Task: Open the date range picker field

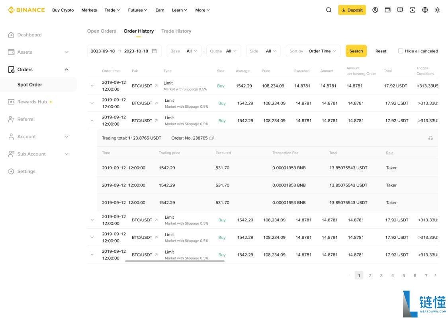Action: pos(124,51)
